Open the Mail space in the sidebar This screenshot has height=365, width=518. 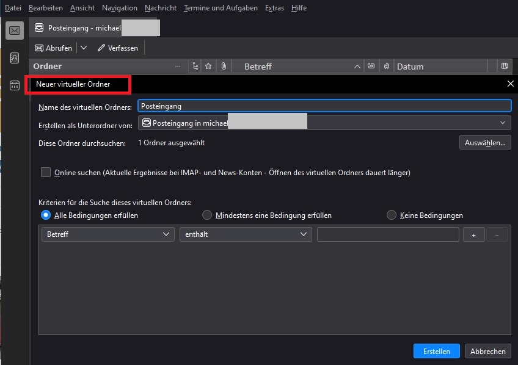15,31
